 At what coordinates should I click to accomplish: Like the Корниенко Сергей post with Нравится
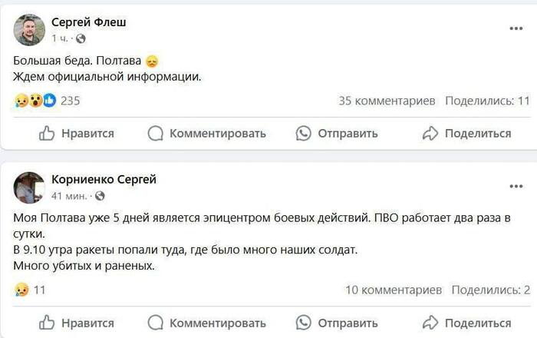click(77, 322)
